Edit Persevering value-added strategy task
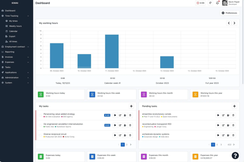The image size is (244, 162). (120, 115)
